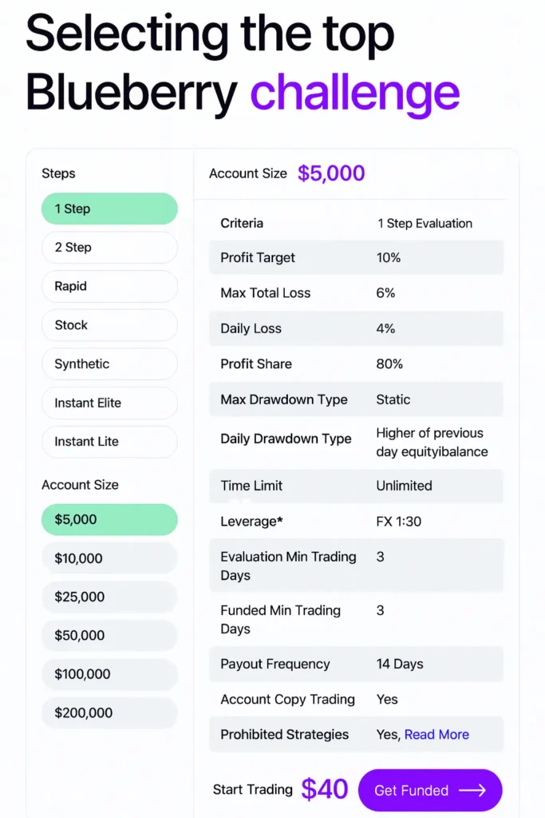The image size is (545, 818).
Task: Open the Read More link
Action: point(436,735)
